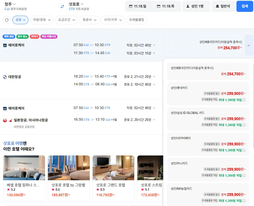Open 항공사 filter dropdown
This screenshot has width=254, height=206.
point(89,20)
